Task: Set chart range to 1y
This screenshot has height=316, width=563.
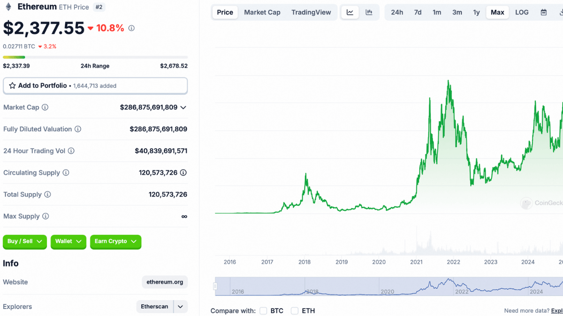Action: pyautogui.click(x=476, y=12)
